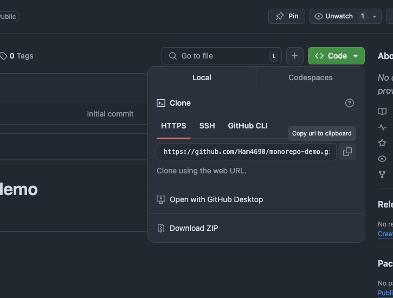Select the SSH clone tab
The image size is (393, 298).
207,126
